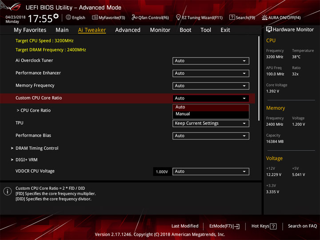
Task: Click the 38°C temperature value
Action: tap(296, 57)
